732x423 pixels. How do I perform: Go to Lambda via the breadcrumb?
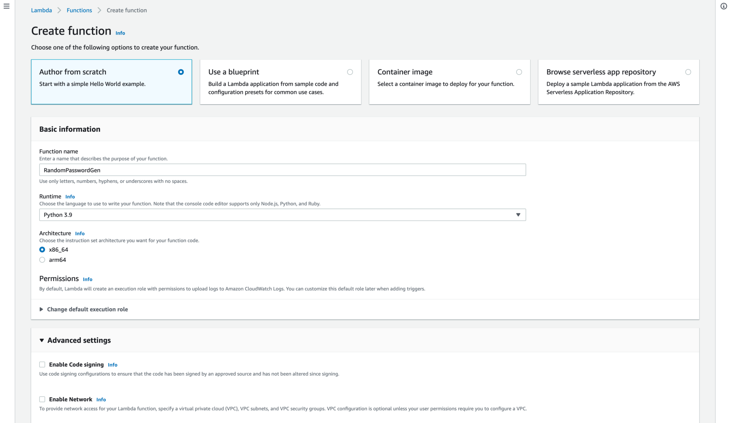(x=41, y=10)
